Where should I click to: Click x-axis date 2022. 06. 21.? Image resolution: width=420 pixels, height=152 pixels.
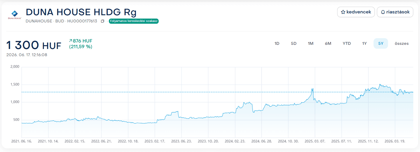coord(101,141)
